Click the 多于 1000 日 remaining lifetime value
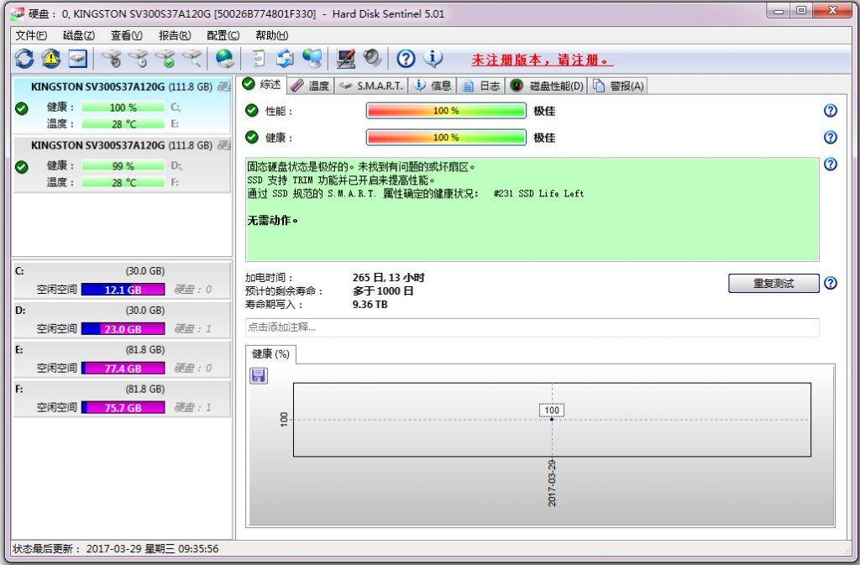 pos(383,291)
